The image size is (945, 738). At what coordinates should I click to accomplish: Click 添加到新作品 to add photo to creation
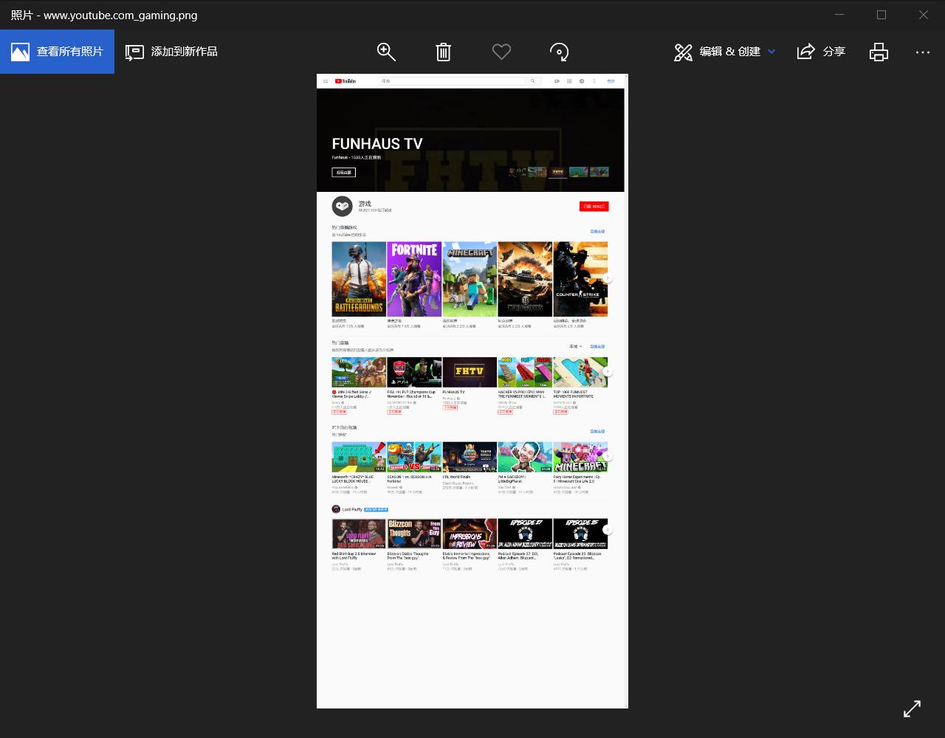click(x=171, y=52)
